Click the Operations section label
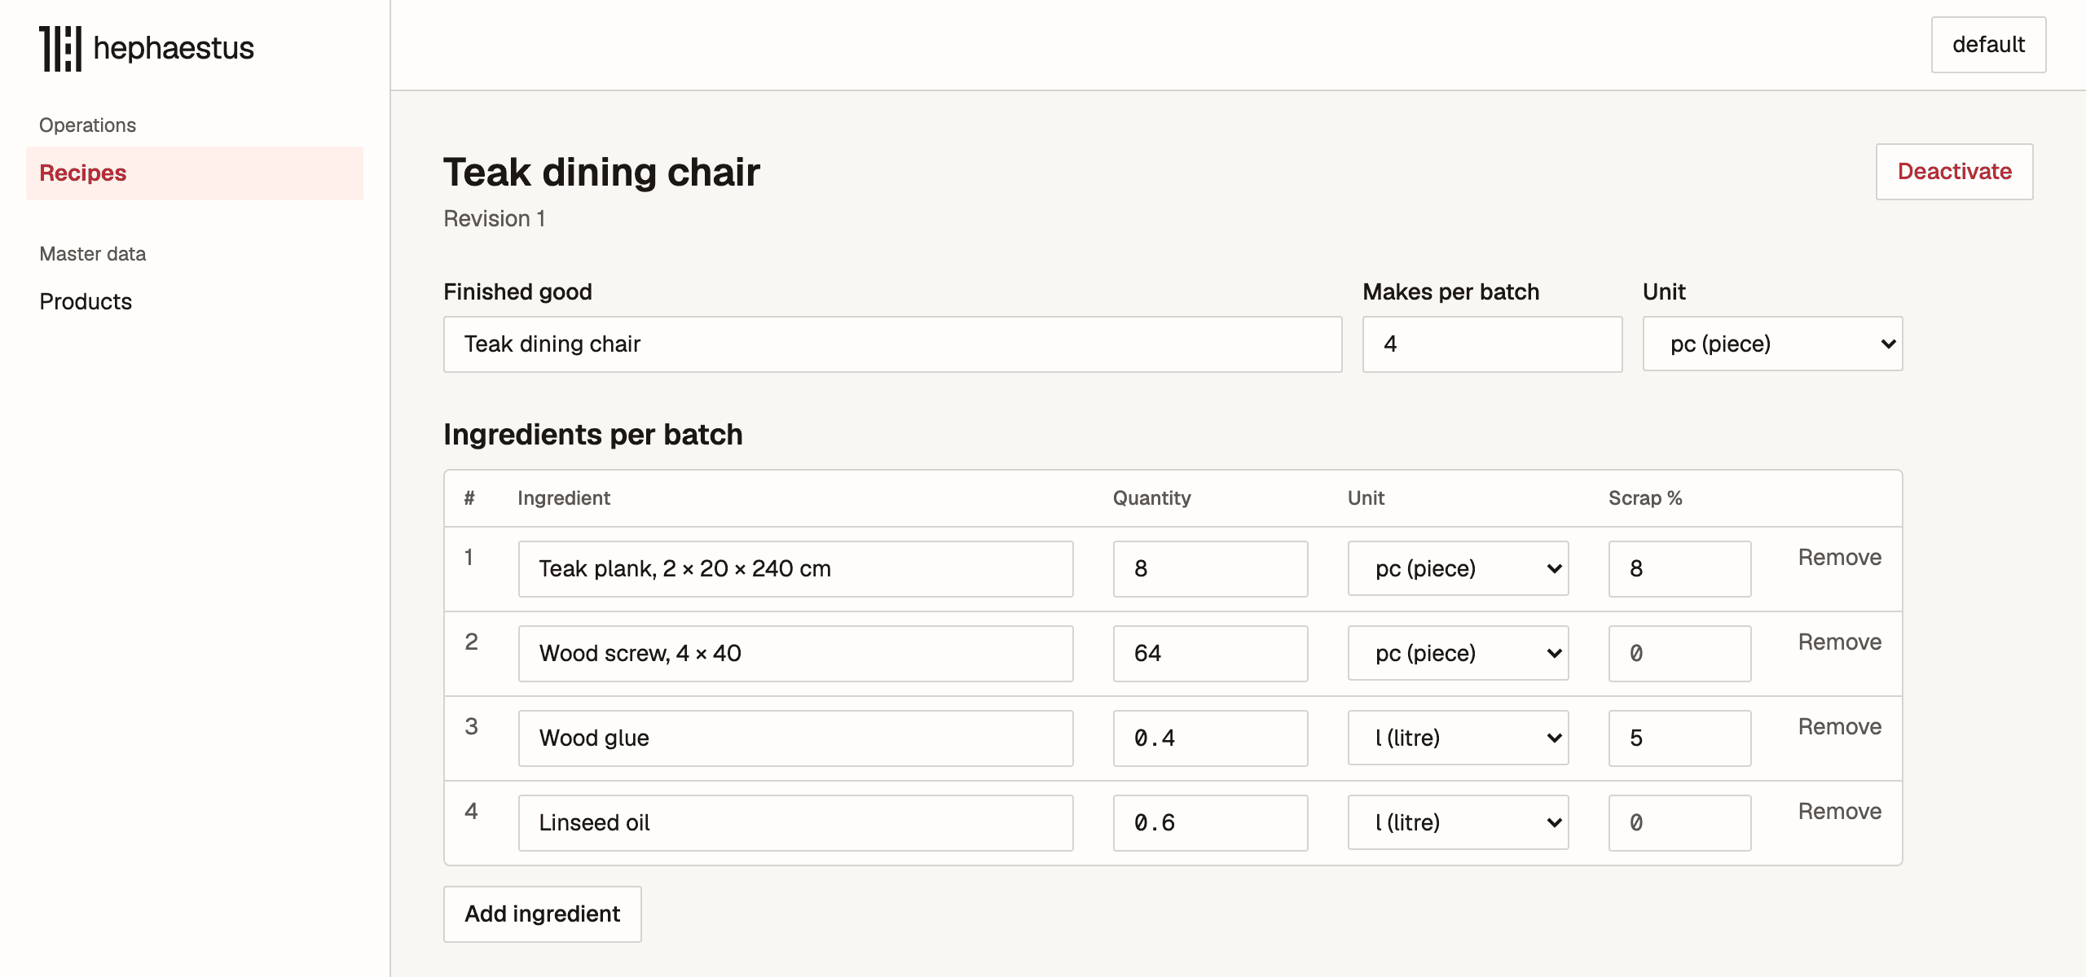Image resolution: width=2086 pixels, height=977 pixels. (x=87, y=125)
